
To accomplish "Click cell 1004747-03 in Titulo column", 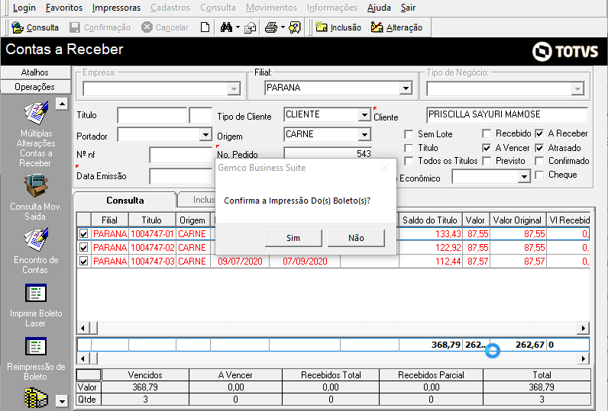I will (x=153, y=262).
